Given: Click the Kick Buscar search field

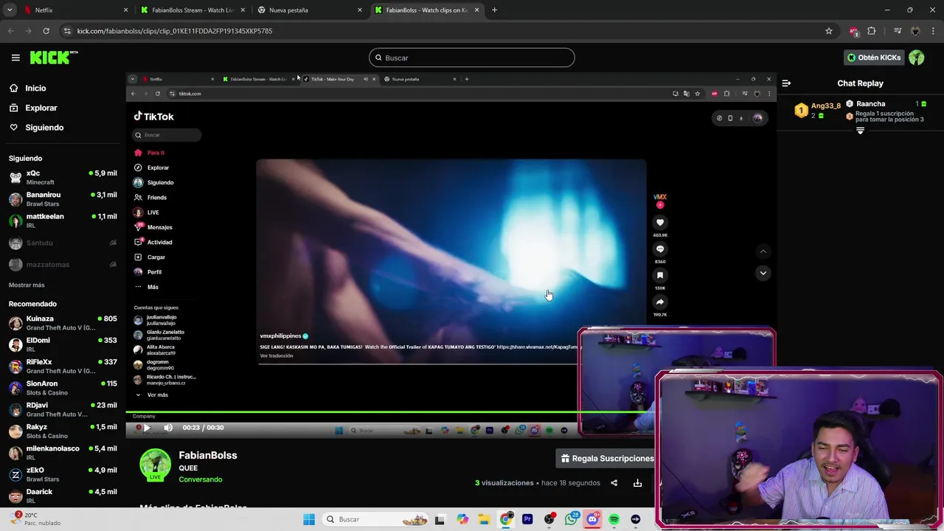Looking at the screenshot, I should (472, 58).
